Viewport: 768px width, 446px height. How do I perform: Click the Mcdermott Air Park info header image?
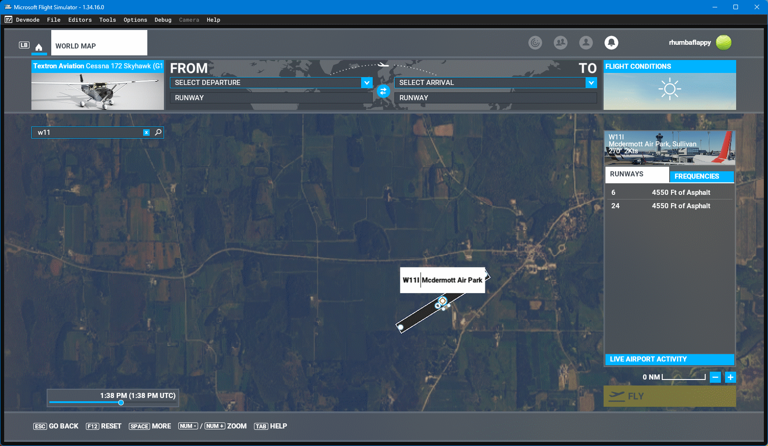click(x=670, y=148)
